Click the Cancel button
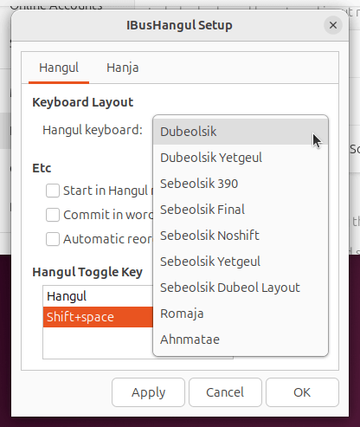 [225, 392]
